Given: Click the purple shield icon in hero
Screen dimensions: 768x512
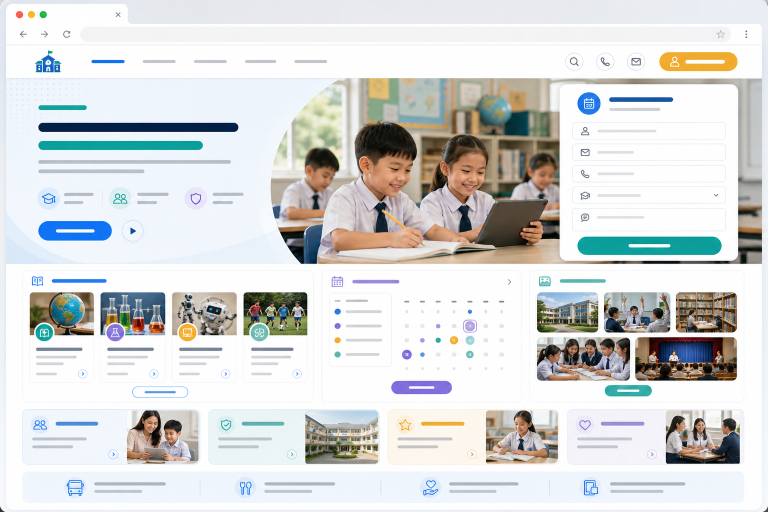Looking at the screenshot, I should pyautogui.click(x=196, y=198).
